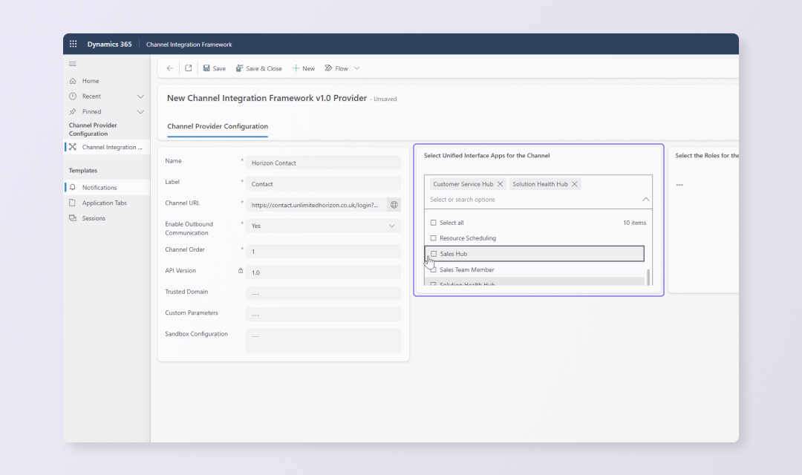
Task: Click the back arrow in the toolbar
Action: pos(170,68)
